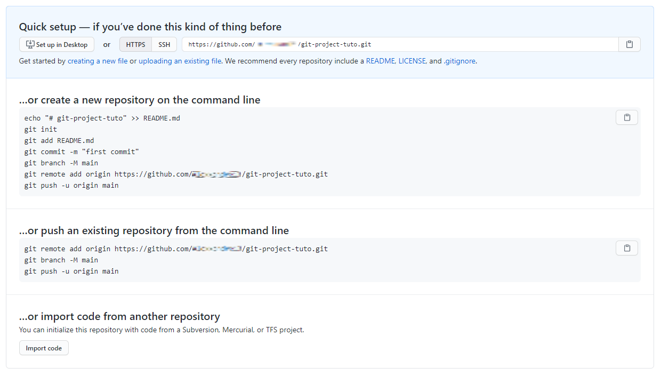The width and height of the screenshot is (661, 376).
Task: Click the Set up in Desktop button
Action: pyautogui.click(x=57, y=44)
